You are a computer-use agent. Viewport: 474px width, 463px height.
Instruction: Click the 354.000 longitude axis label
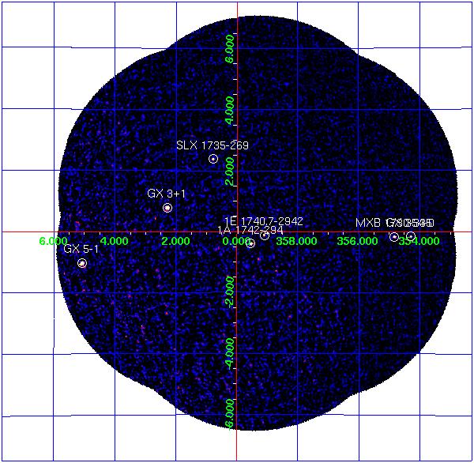(419, 241)
